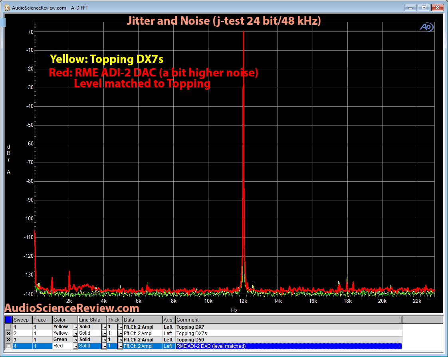Click the Color column header
Image resolution: width=448 pixels, height=357 pixels.
click(x=65, y=320)
